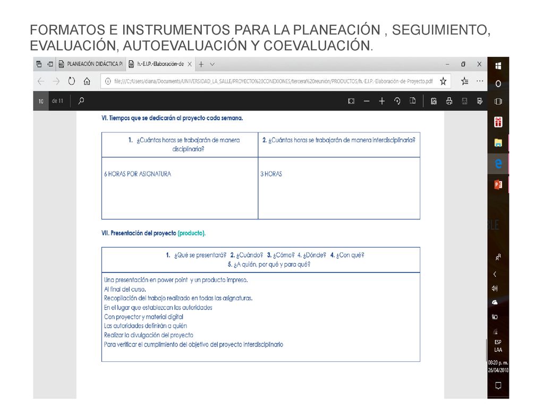544x408 pixels.
Task: Rotate the PDF page
Action: pos(397,101)
